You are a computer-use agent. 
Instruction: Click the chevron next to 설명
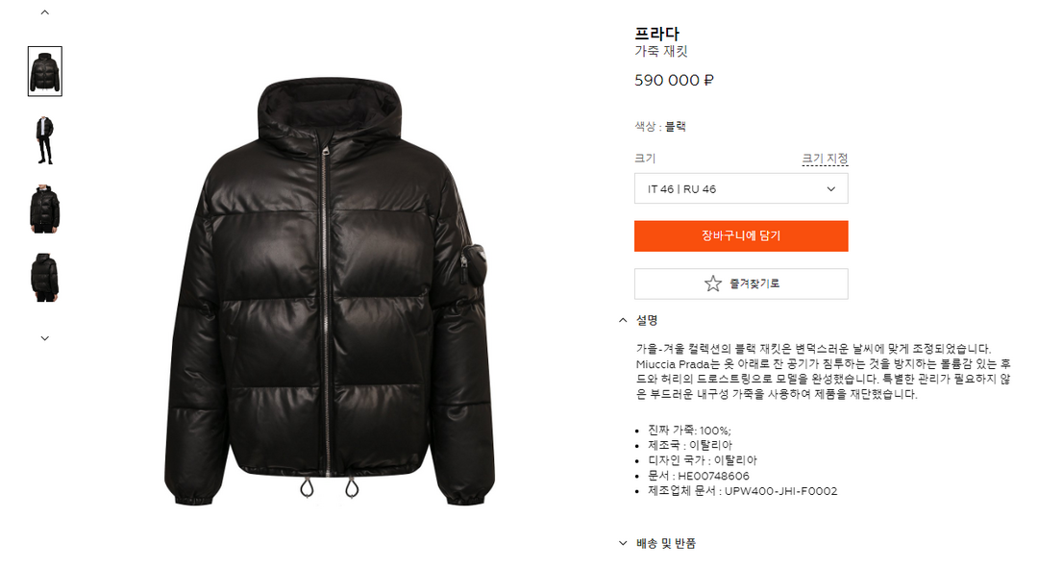pos(622,320)
